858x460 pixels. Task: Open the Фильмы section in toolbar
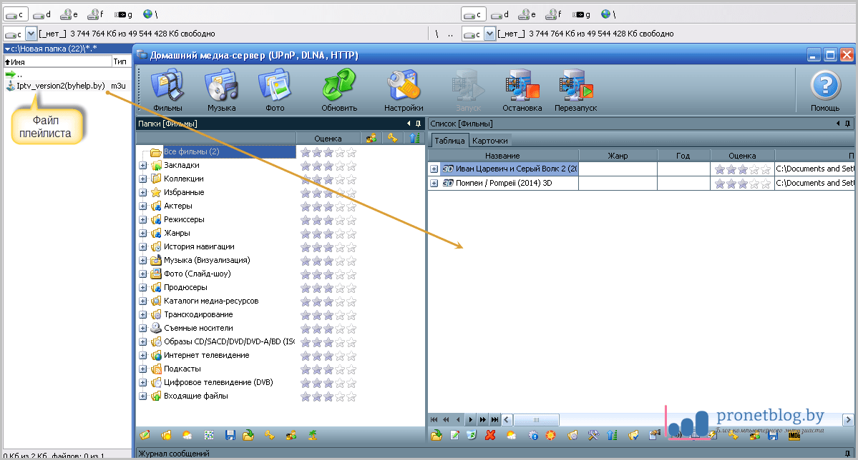[x=167, y=90]
